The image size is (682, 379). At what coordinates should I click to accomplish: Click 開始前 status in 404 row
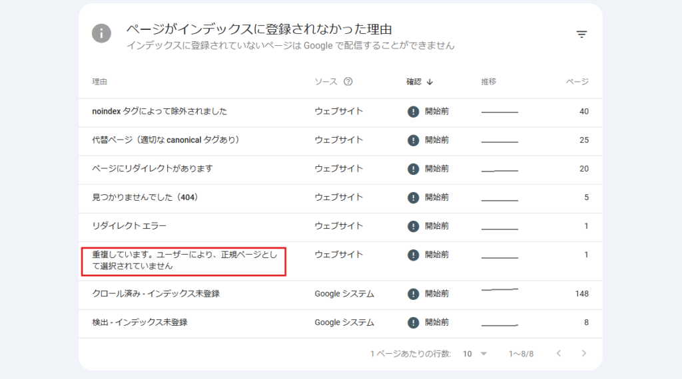[x=437, y=197]
